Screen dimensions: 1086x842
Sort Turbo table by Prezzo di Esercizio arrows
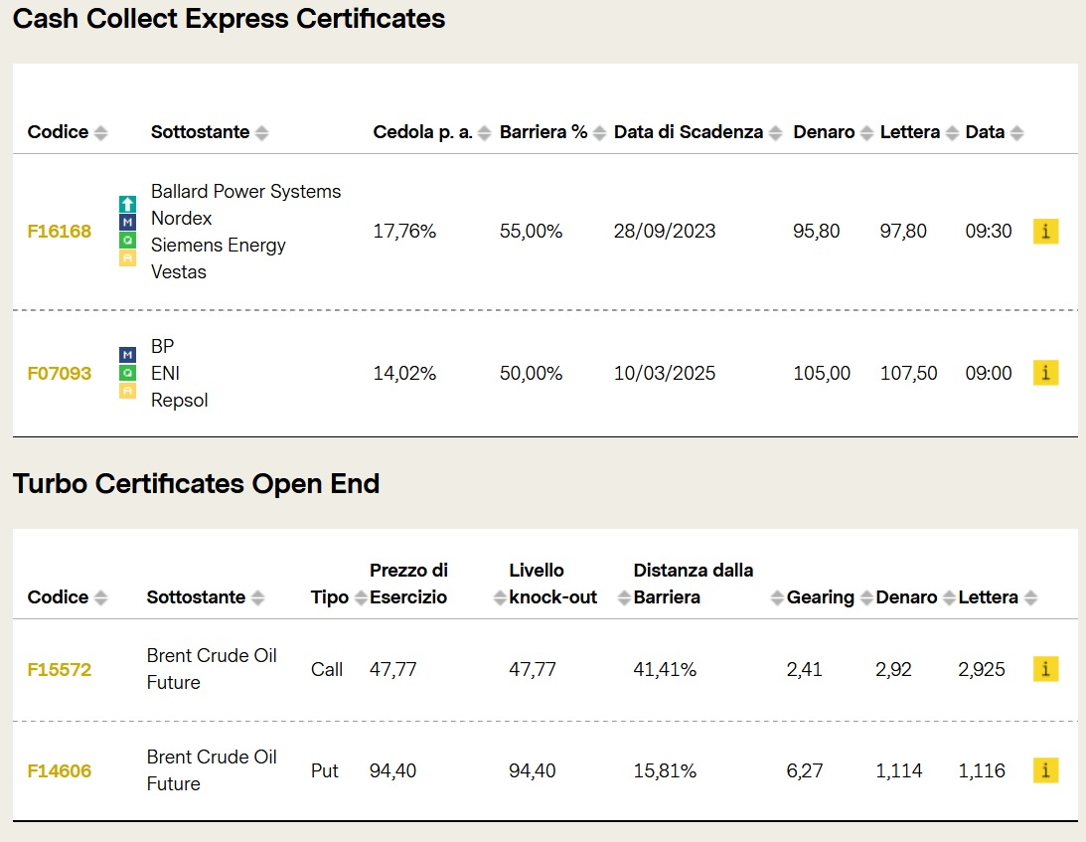(500, 597)
